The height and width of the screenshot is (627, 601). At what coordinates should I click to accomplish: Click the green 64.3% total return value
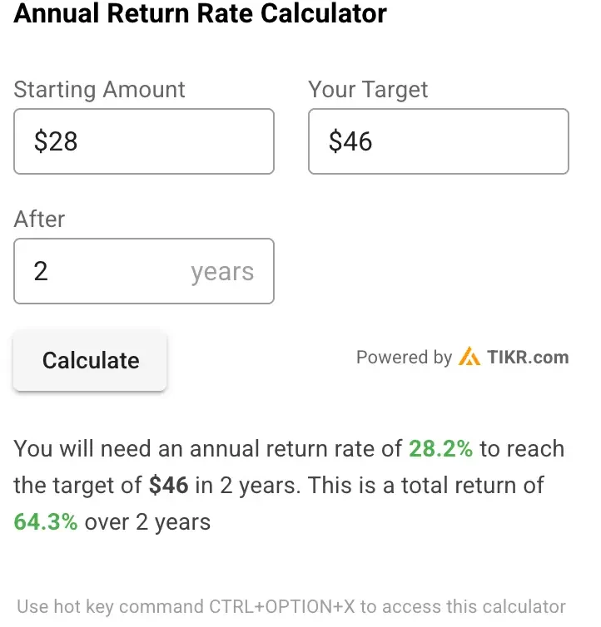(x=46, y=522)
